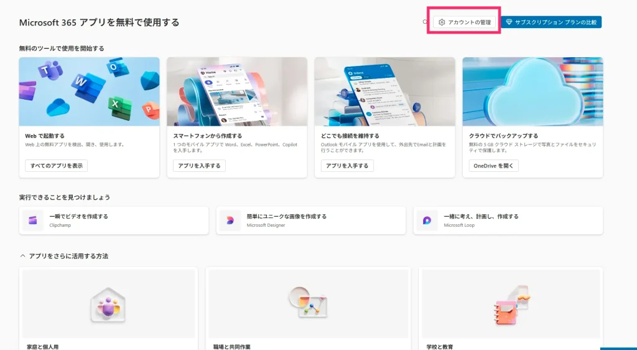Image resolution: width=637 pixels, height=350 pixels.
Task: Click the Word icon in the app collage
Action: coord(87,87)
